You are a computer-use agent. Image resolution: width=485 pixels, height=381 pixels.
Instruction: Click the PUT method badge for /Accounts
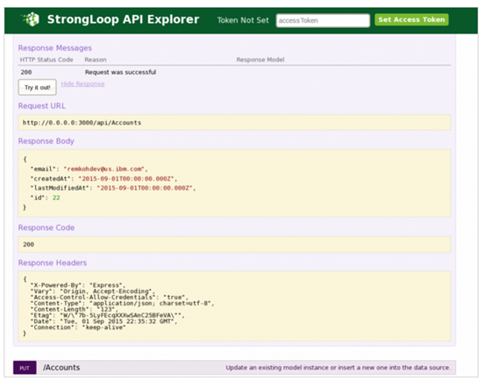25,368
